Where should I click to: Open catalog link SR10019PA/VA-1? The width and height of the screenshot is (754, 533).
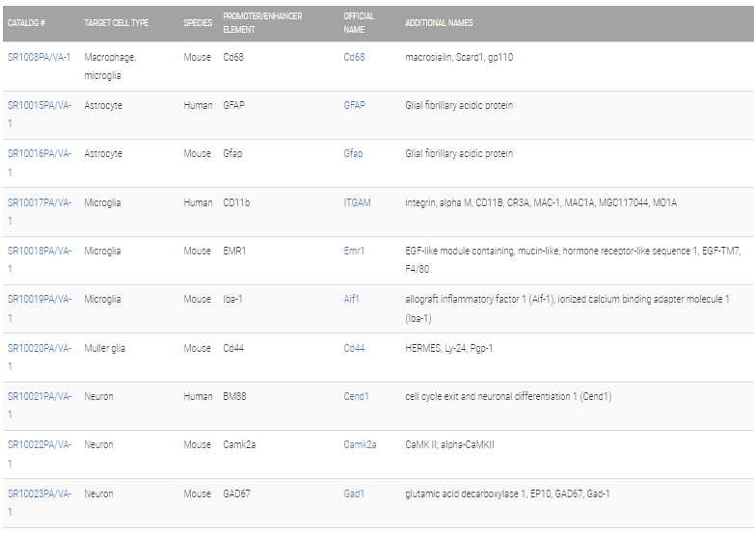coord(40,308)
